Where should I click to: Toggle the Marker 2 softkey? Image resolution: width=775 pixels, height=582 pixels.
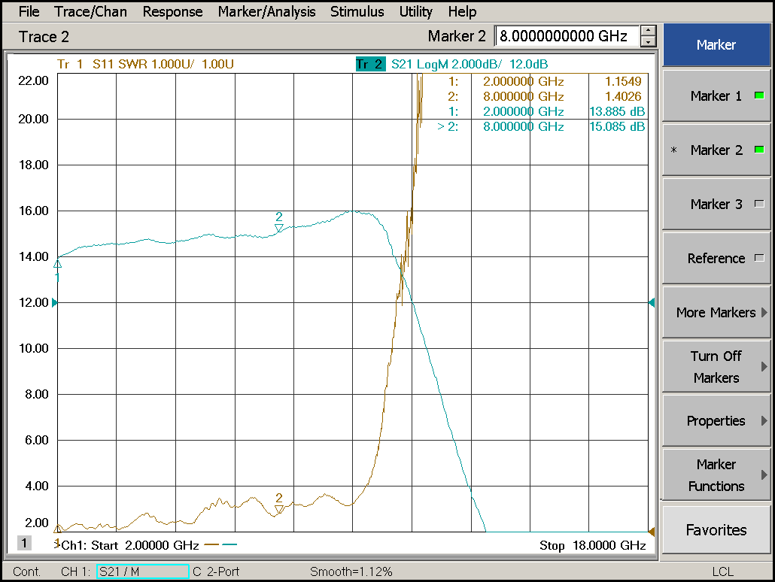[716, 150]
